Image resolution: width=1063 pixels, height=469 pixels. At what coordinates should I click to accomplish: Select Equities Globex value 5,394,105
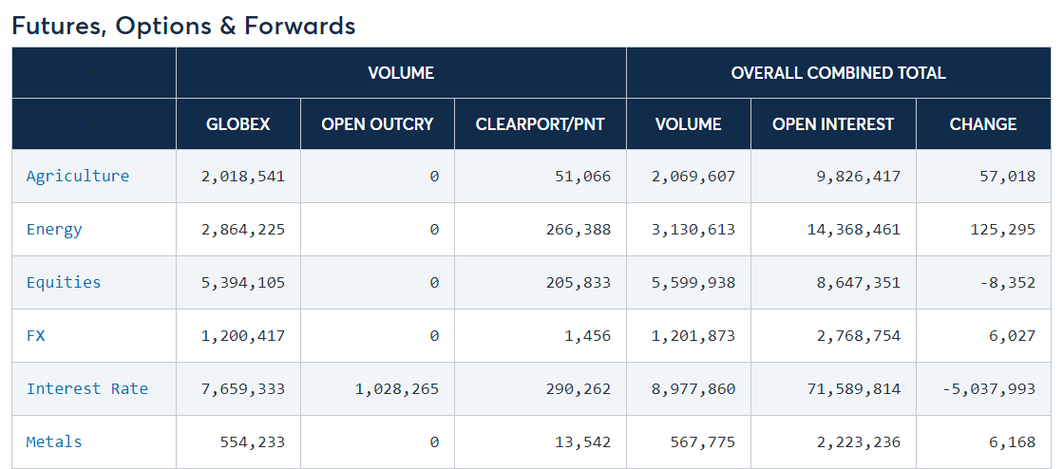(243, 282)
